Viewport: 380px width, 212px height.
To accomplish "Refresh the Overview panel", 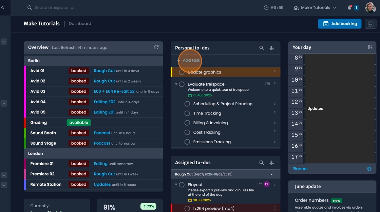I will pyautogui.click(x=156, y=47).
